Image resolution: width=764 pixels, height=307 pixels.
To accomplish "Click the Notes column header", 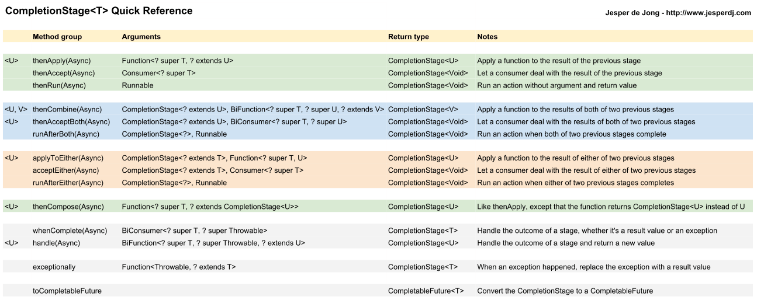I will tap(487, 37).
